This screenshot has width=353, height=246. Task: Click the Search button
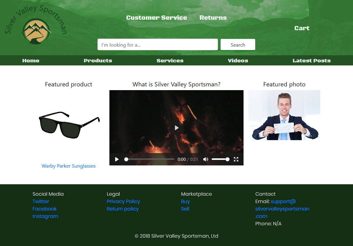(x=238, y=45)
